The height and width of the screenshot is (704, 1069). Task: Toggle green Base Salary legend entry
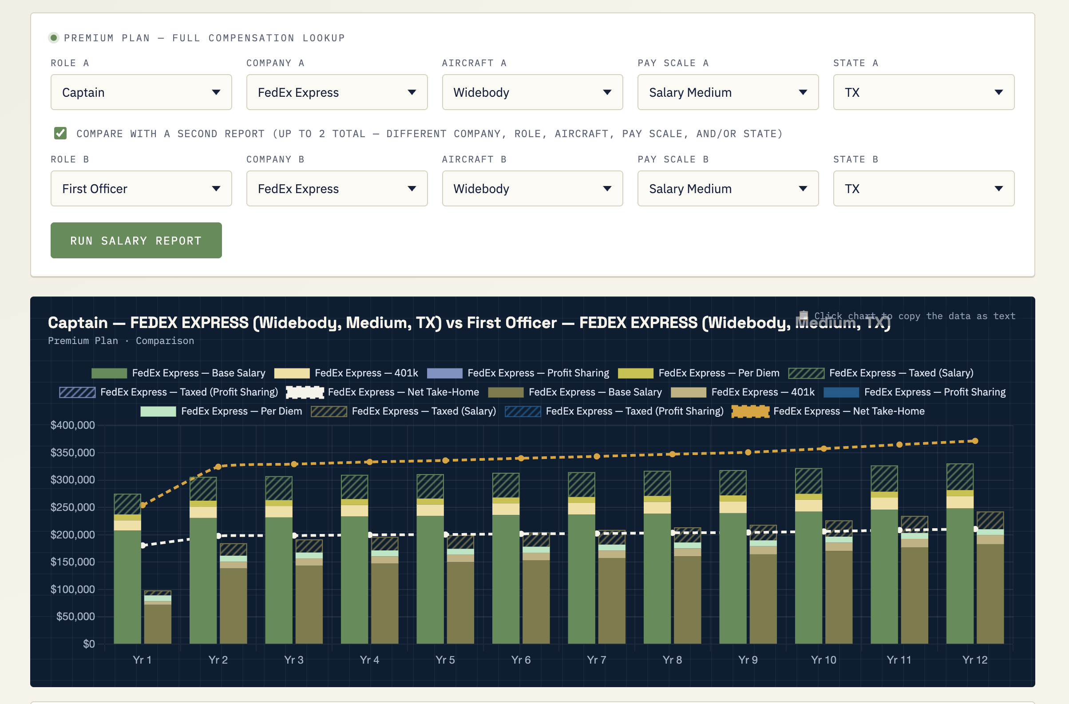178,373
